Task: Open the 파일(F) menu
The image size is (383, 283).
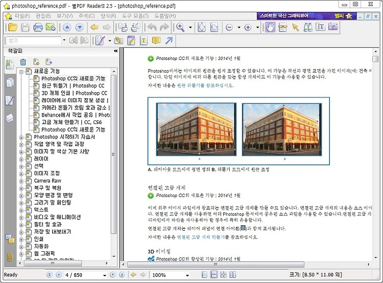Action: pyautogui.click(x=22, y=16)
